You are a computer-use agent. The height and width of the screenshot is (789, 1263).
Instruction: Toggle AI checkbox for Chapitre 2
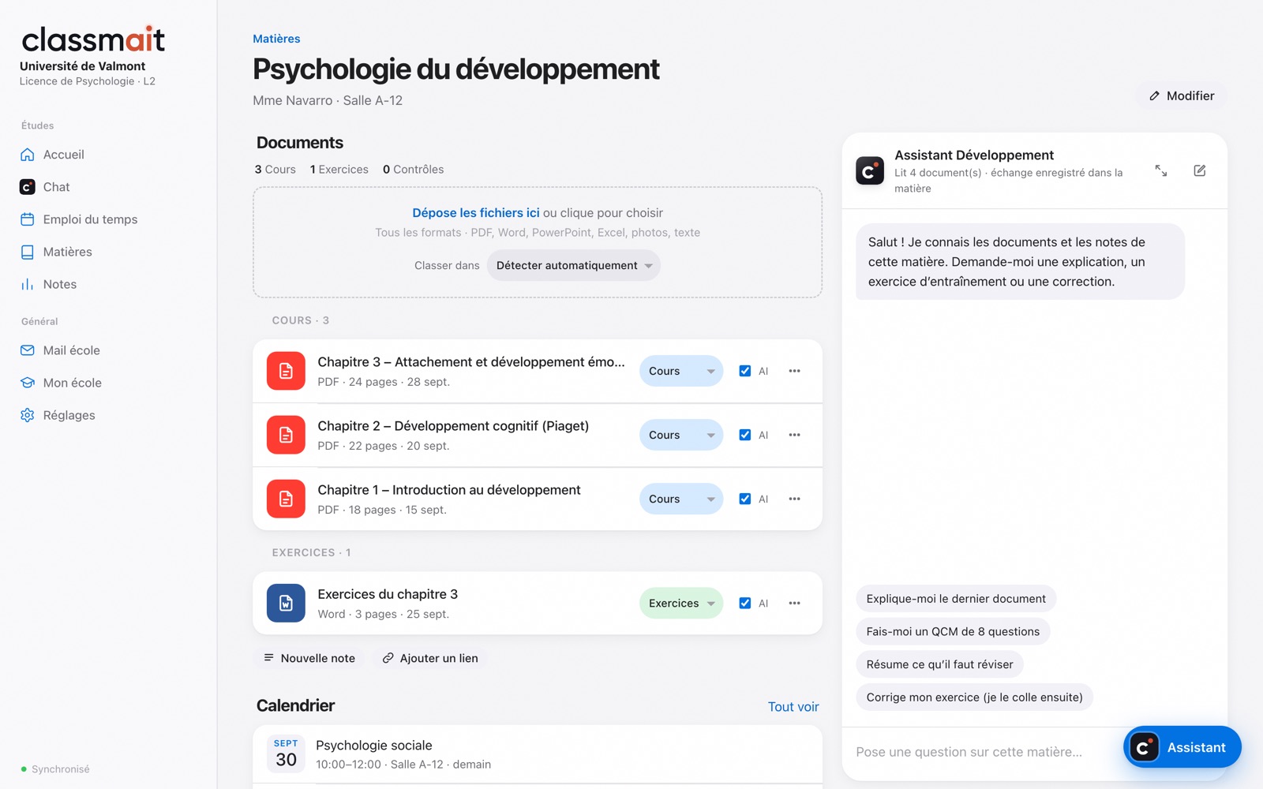(x=744, y=435)
